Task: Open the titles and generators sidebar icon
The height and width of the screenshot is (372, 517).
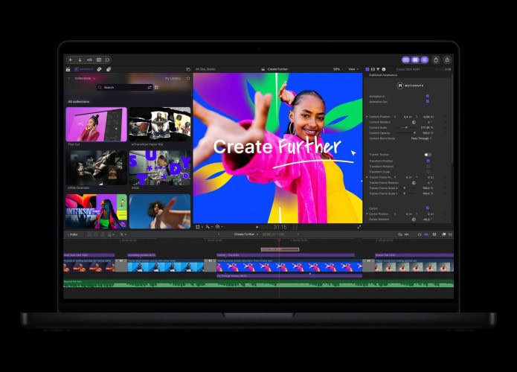Action: [x=109, y=69]
